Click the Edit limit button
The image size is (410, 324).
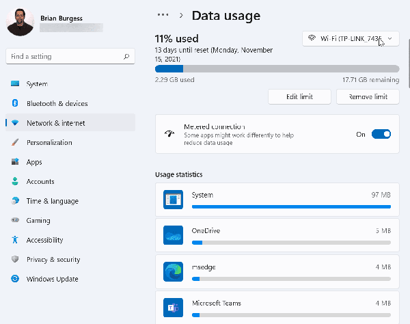pyautogui.click(x=299, y=97)
